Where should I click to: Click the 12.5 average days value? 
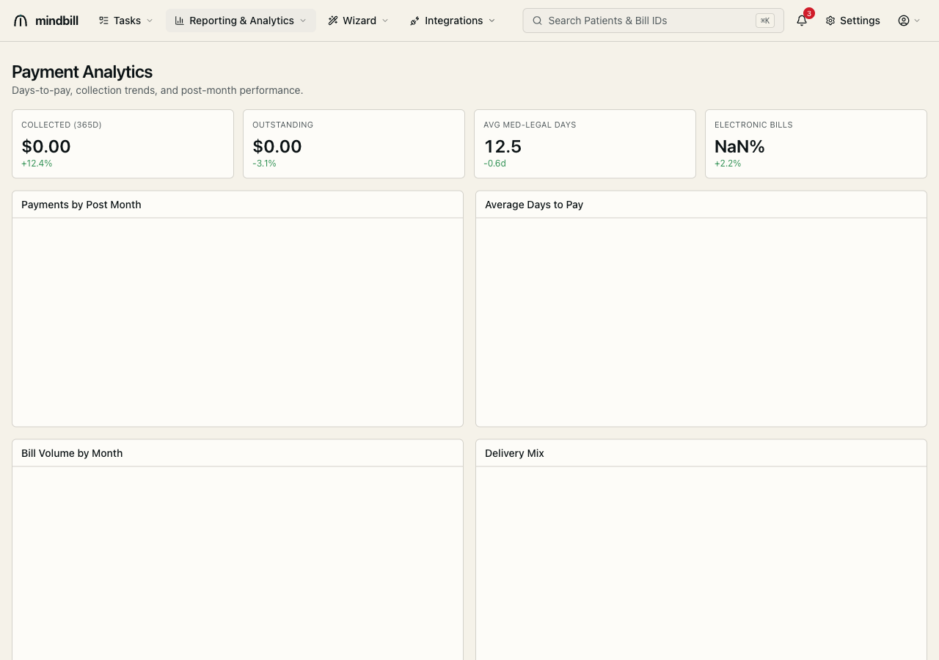click(503, 146)
